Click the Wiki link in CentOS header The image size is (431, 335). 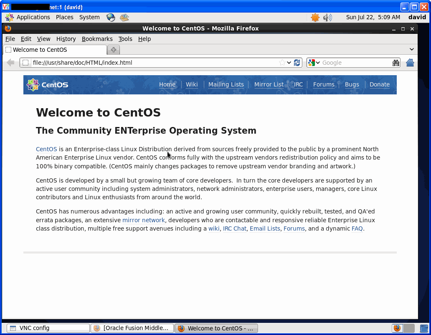click(192, 85)
